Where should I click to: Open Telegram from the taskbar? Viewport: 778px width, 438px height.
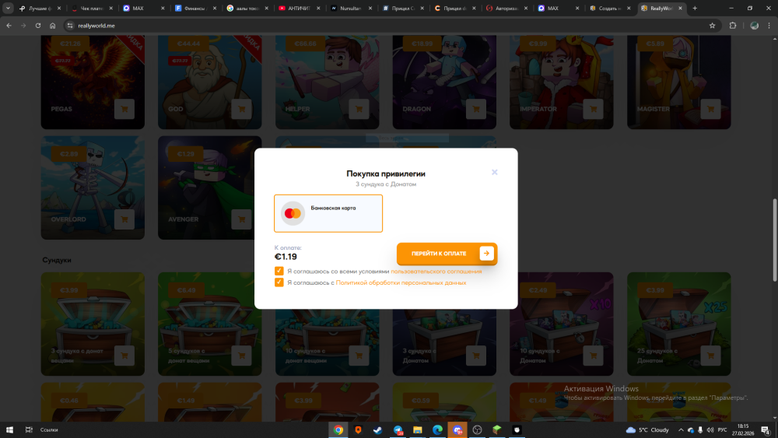[x=398, y=430]
